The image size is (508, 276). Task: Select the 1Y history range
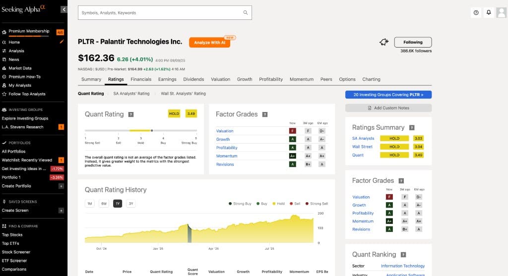(118, 204)
